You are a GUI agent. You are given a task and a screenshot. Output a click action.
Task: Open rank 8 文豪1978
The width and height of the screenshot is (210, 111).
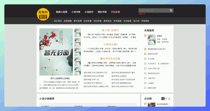click(151, 78)
